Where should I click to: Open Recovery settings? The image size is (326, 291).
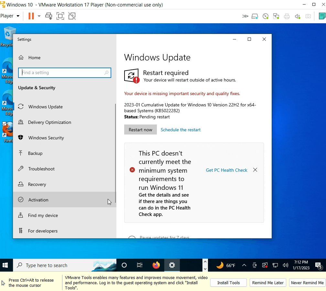coord(65,184)
